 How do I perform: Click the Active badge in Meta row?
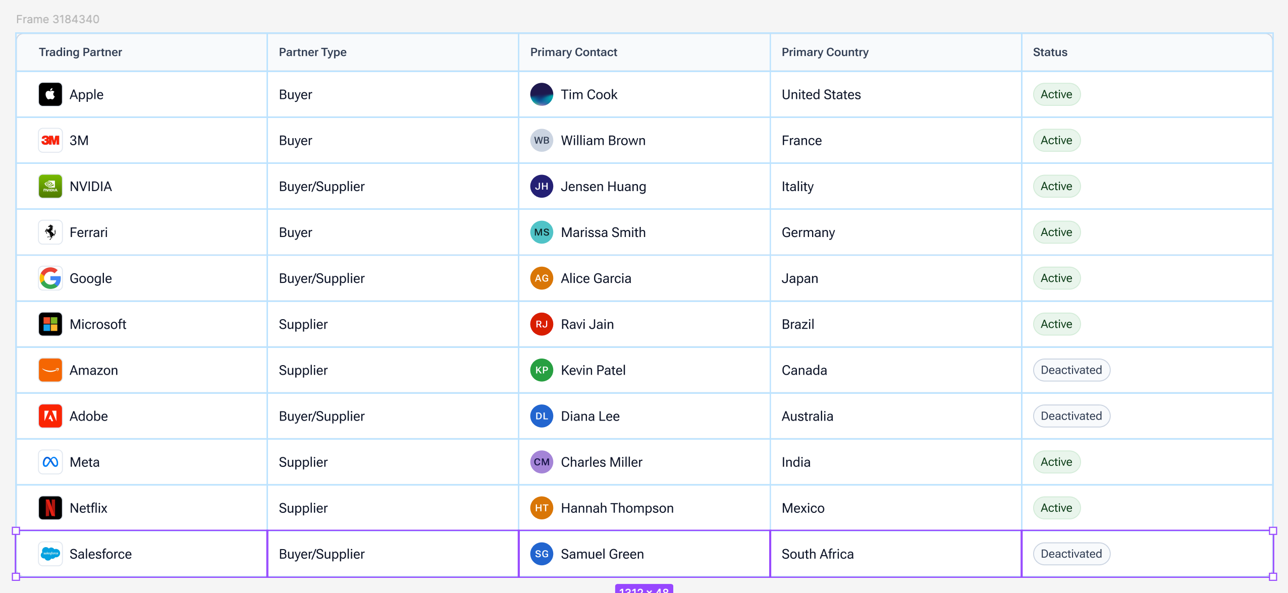coord(1056,462)
